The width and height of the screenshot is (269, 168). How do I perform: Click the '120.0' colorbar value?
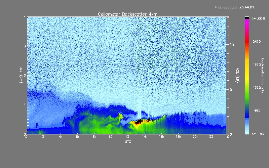pyautogui.click(x=257, y=88)
